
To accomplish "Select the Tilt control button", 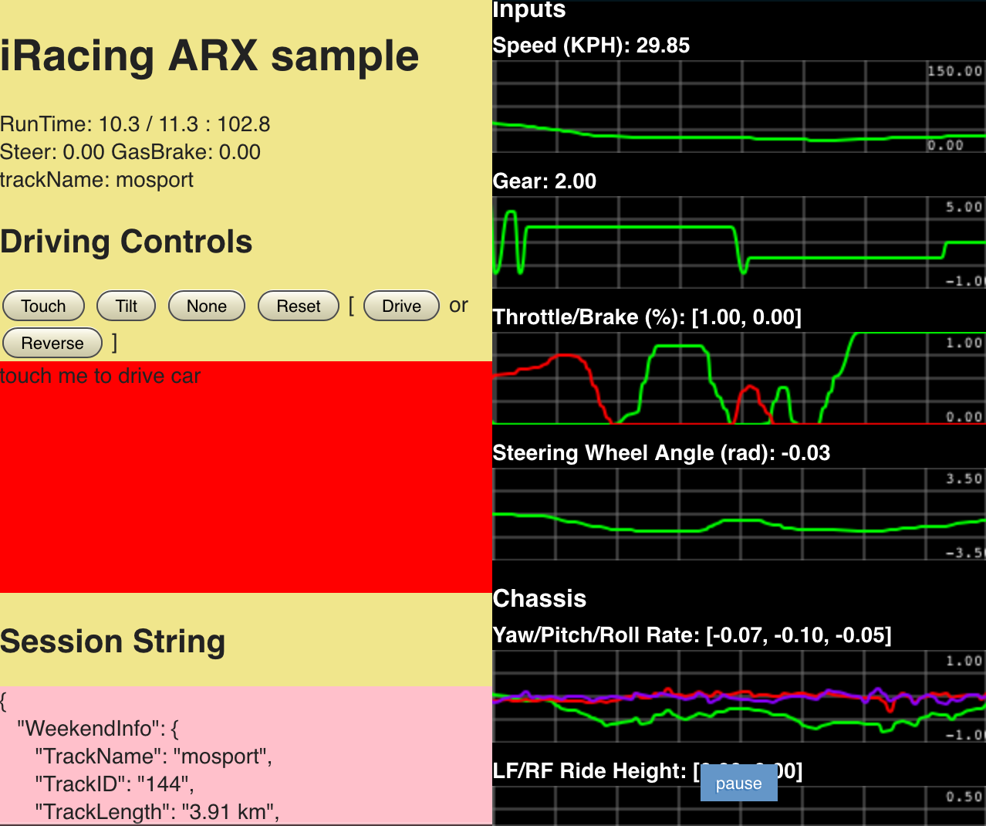I will (x=127, y=306).
